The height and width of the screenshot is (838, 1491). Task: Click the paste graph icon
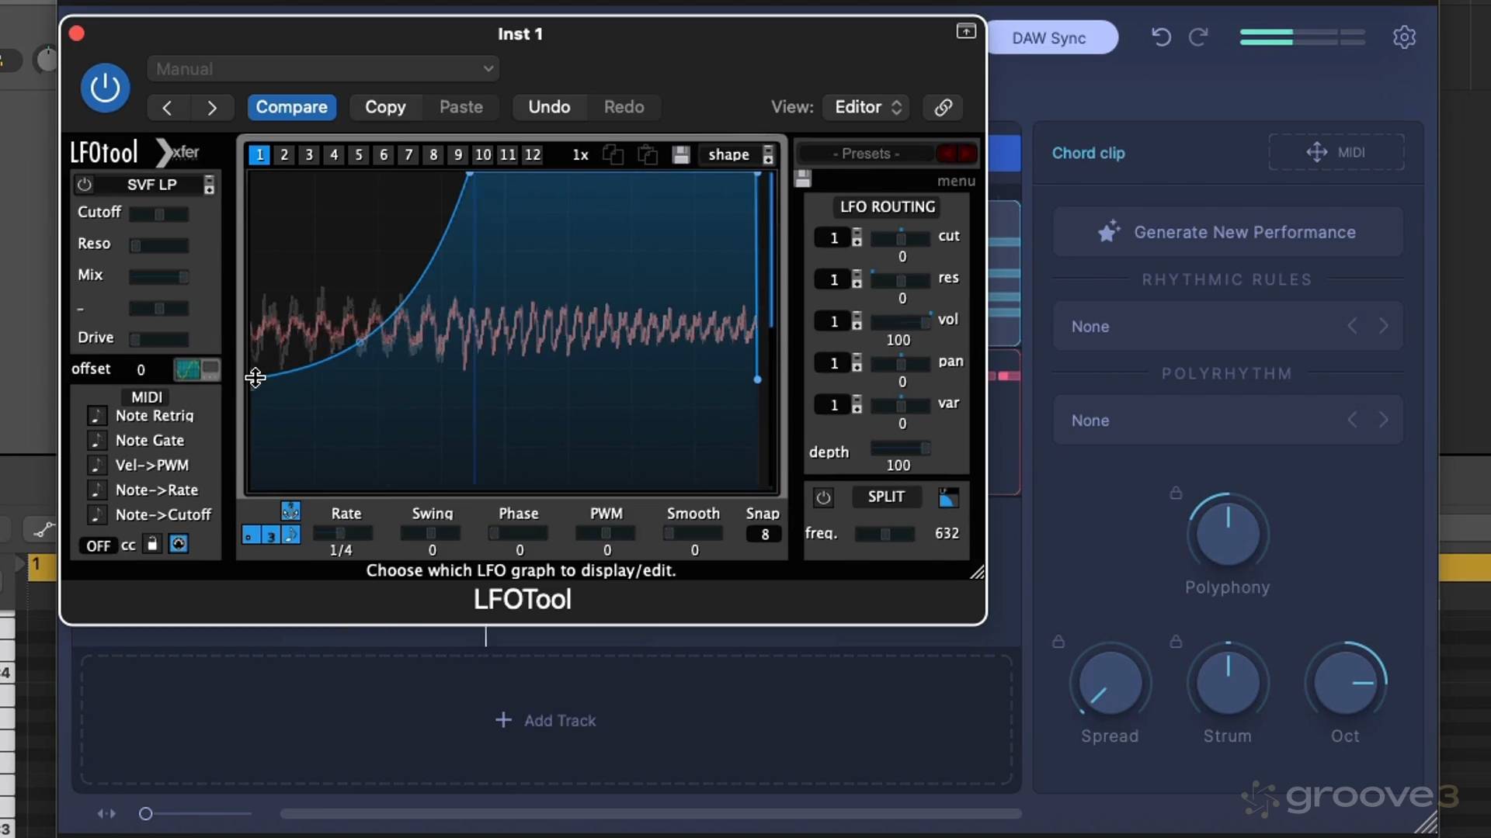click(x=647, y=154)
